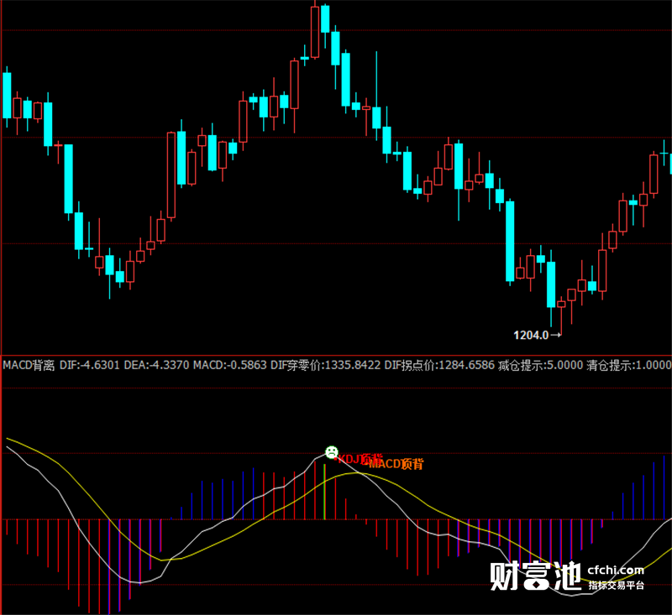Click the 减仓提示:5.0000 value
Image resolution: width=672 pixels, height=615 pixels.
[x=540, y=365]
